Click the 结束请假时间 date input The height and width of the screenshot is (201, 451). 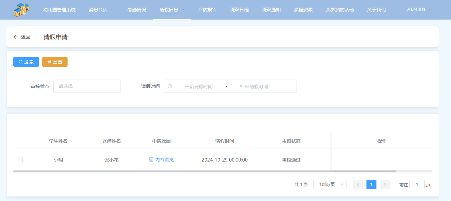click(x=254, y=86)
